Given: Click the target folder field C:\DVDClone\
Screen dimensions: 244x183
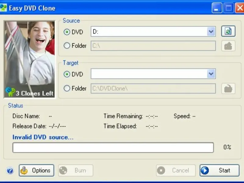Looking at the screenshot, I should coord(153,88).
